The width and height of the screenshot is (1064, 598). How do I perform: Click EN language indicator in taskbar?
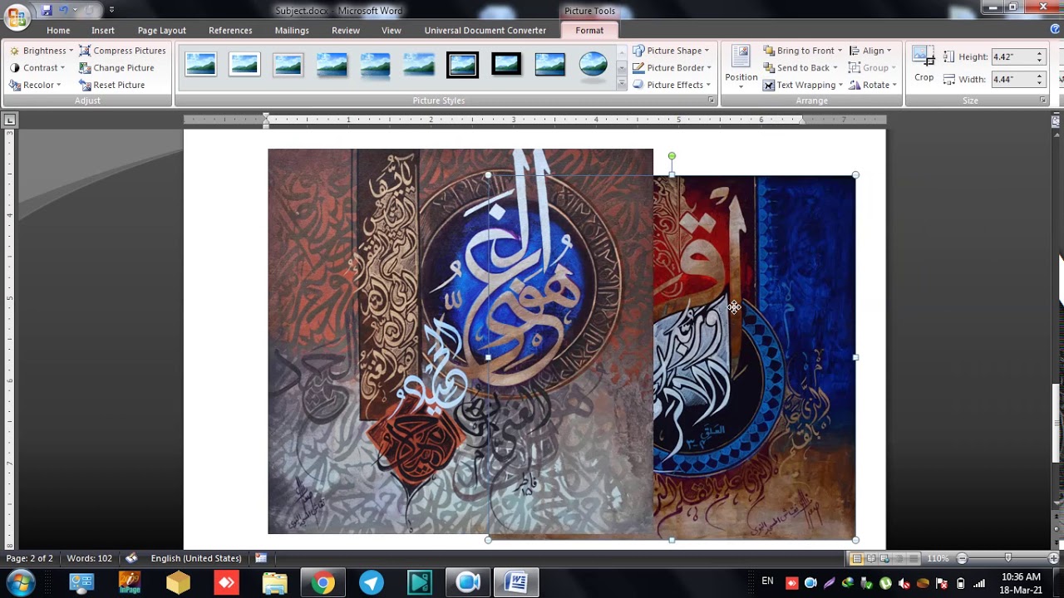[767, 581]
